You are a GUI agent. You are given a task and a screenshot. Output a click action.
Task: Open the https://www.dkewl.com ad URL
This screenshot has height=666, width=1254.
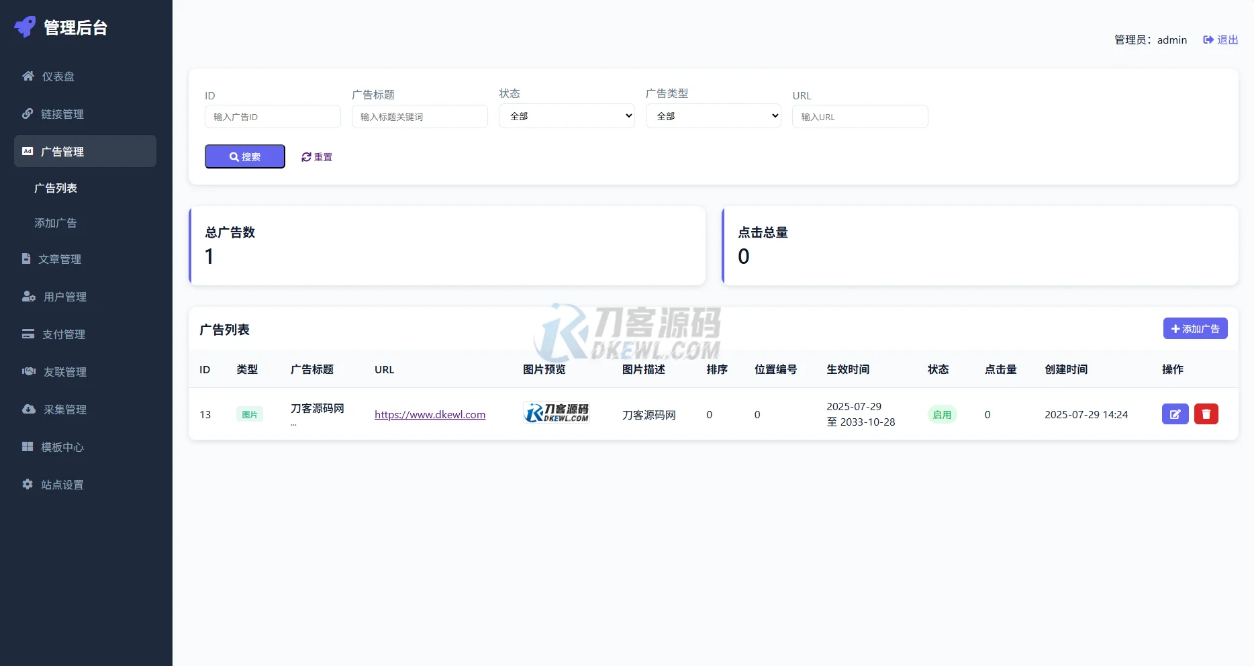tap(430, 414)
